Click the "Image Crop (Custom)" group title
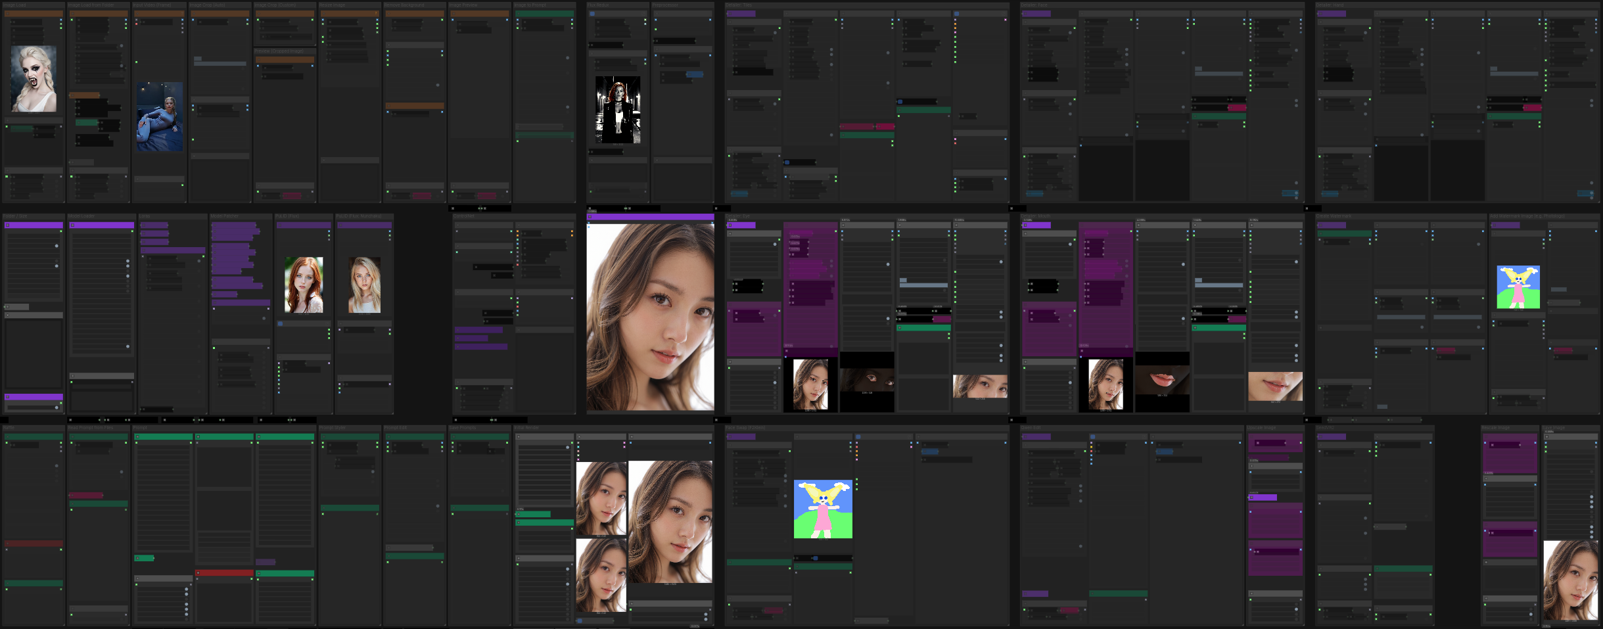The height and width of the screenshot is (629, 1603). click(x=275, y=5)
